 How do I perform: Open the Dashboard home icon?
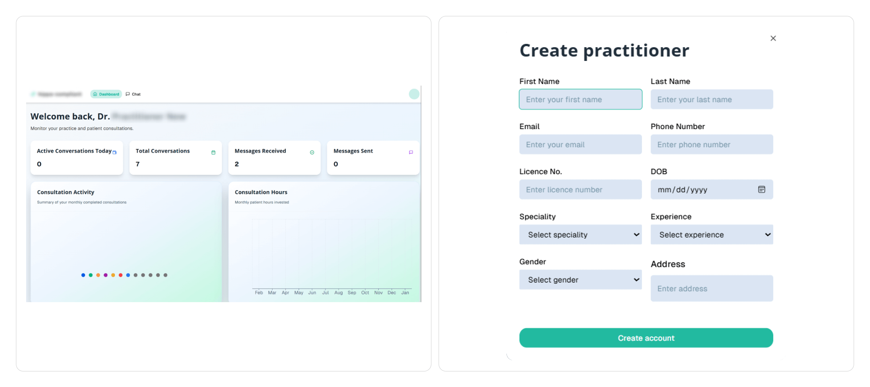click(95, 94)
